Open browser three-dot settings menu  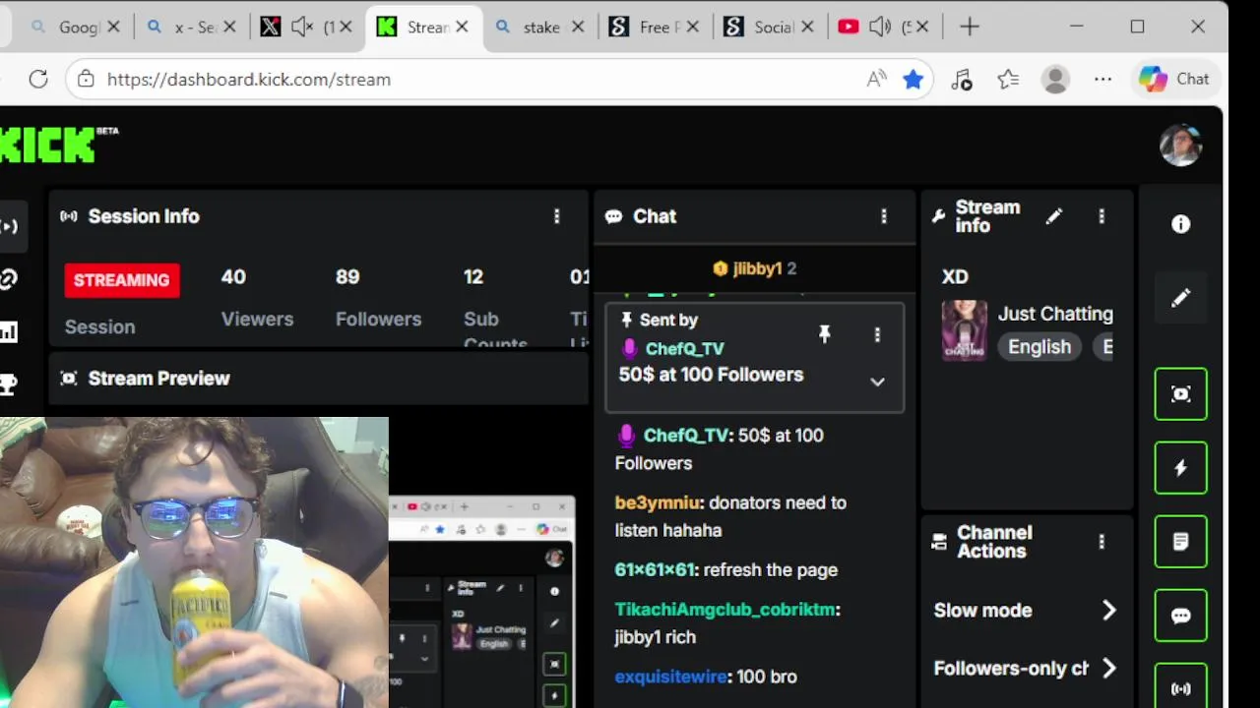[1102, 80]
